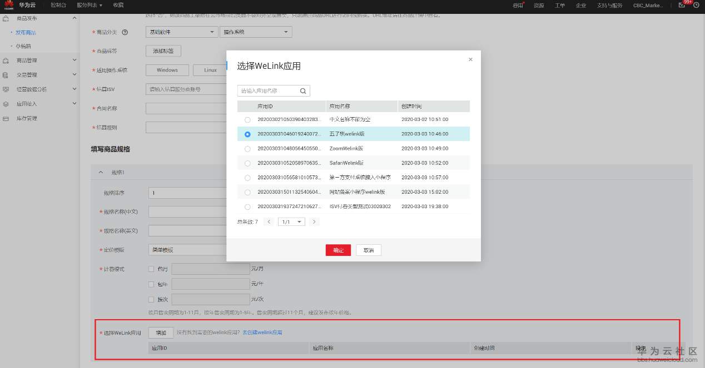Click the 2020-03-02 10:51:00 cell
This screenshot has width=705, height=368.
(425, 120)
